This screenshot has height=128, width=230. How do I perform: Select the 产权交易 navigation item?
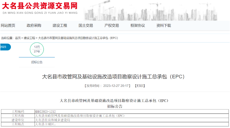point(112,26)
